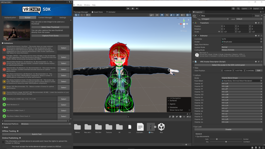The height and width of the screenshot is (149, 265).
Task: Click the GameObject cube icon in Inspector
Action: 194,16
